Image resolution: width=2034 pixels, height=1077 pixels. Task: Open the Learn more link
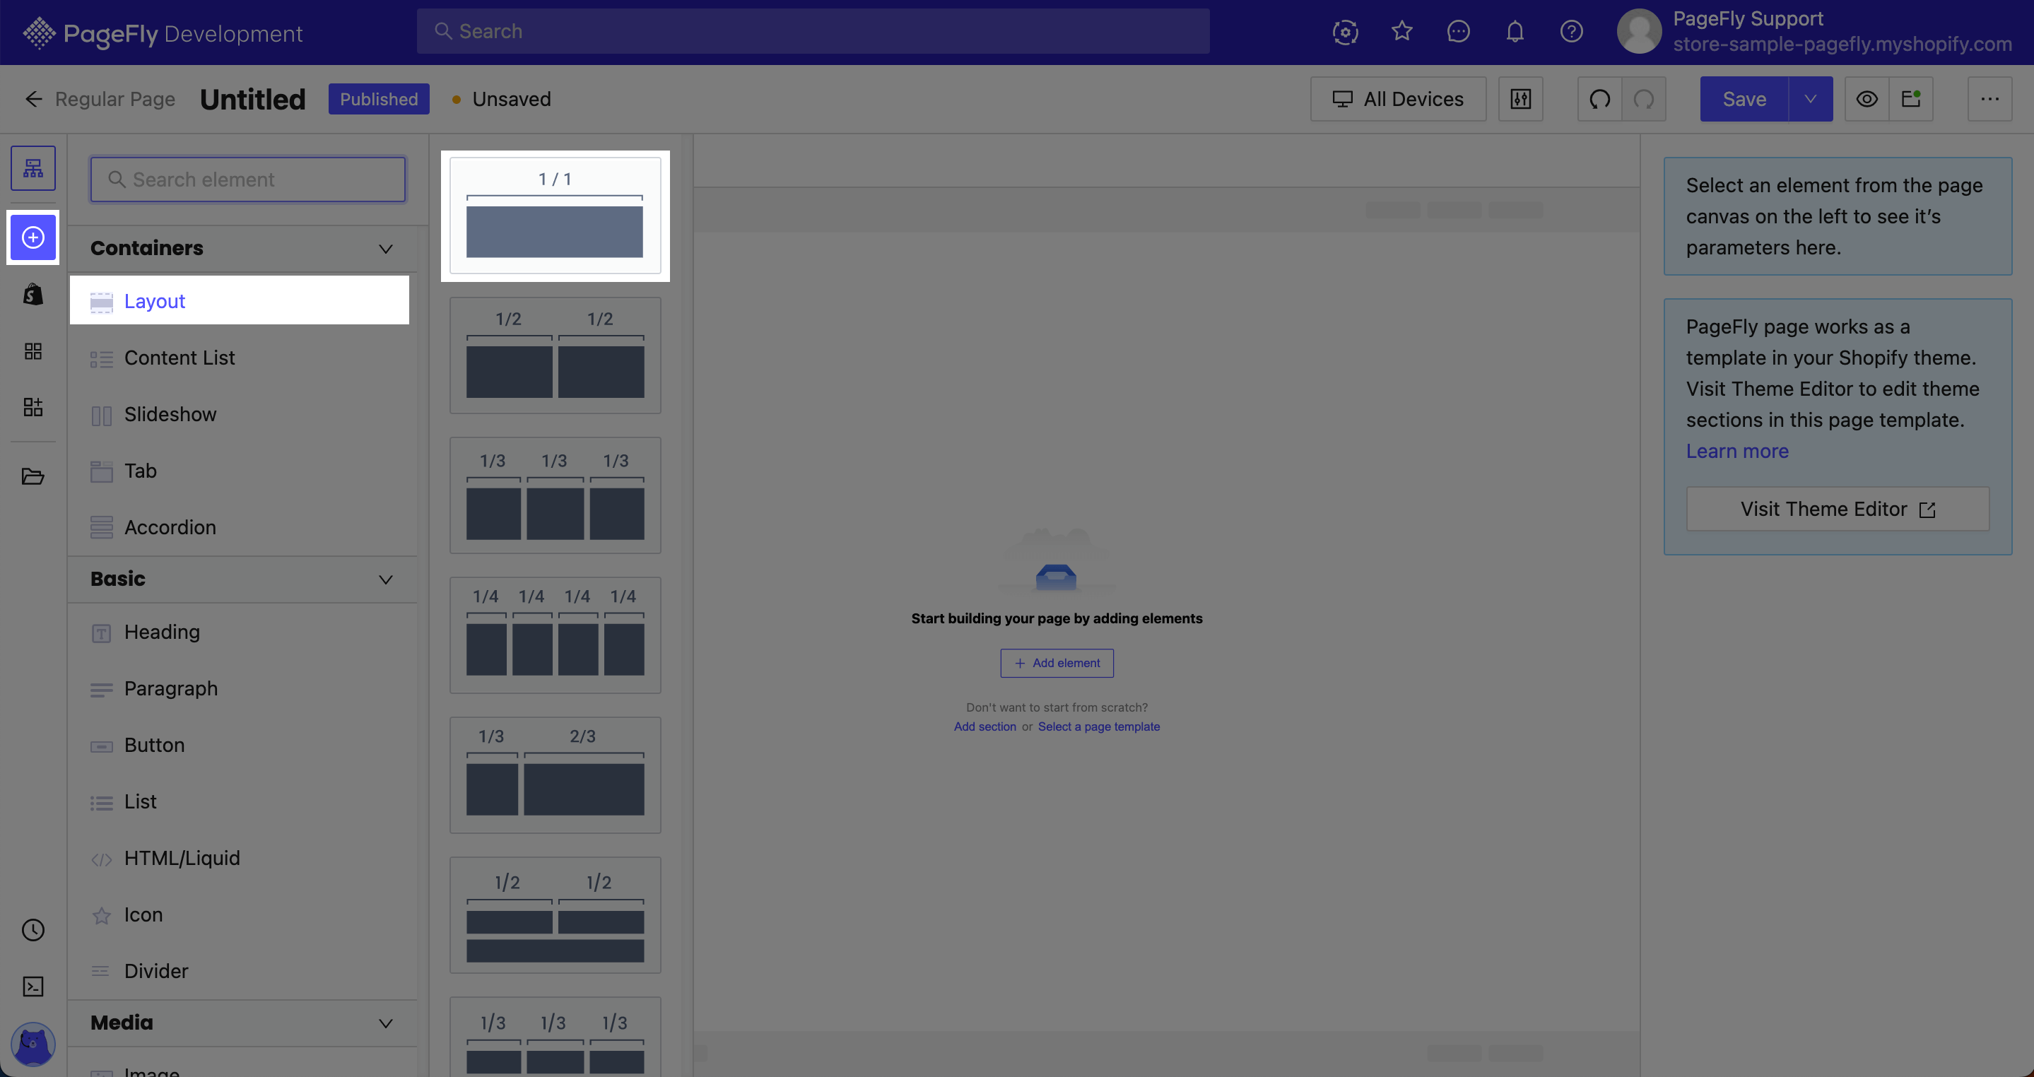click(x=1737, y=451)
